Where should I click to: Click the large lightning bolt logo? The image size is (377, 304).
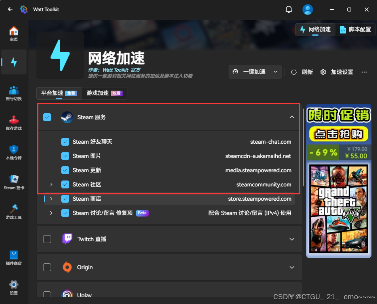click(x=60, y=55)
